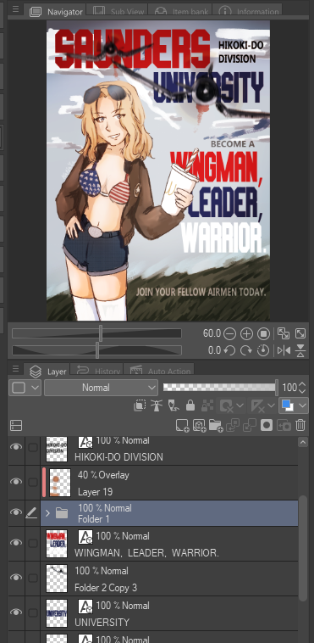Select the UNIVERSITY layer name
Image resolution: width=314 pixels, height=643 pixels.
(102, 622)
